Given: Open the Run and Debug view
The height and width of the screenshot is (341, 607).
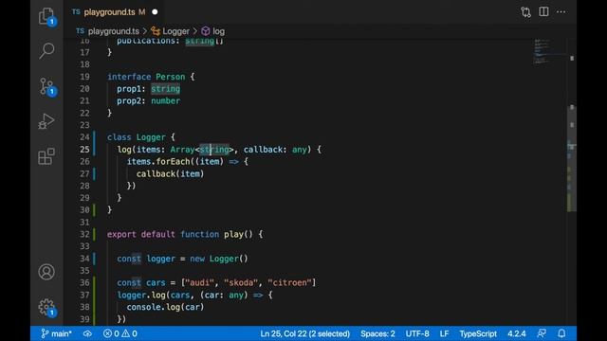Looking at the screenshot, I should pos(46,121).
